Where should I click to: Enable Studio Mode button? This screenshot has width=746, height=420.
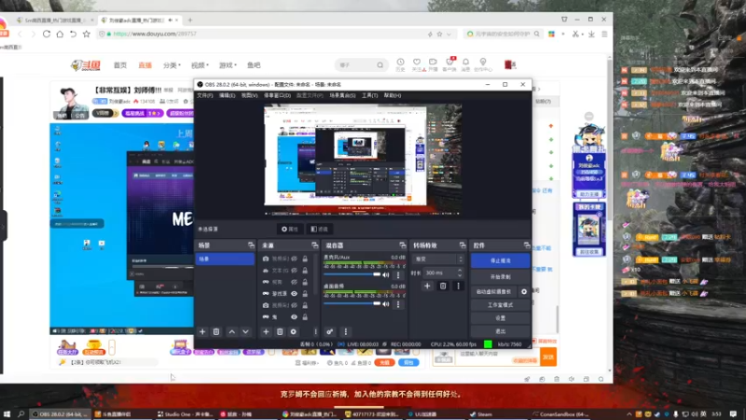pyautogui.click(x=500, y=305)
